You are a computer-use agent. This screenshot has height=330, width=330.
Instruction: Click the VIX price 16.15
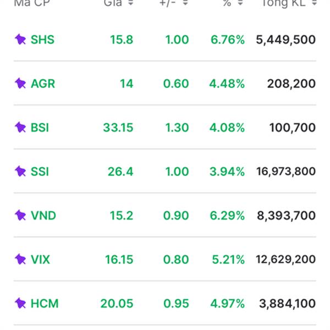pyautogui.click(x=119, y=260)
